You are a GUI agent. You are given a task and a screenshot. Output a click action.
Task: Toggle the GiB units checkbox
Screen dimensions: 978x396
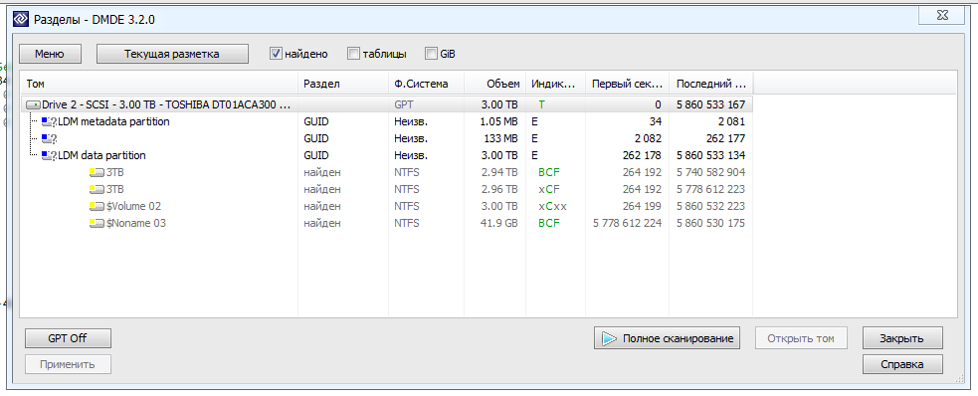[431, 54]
